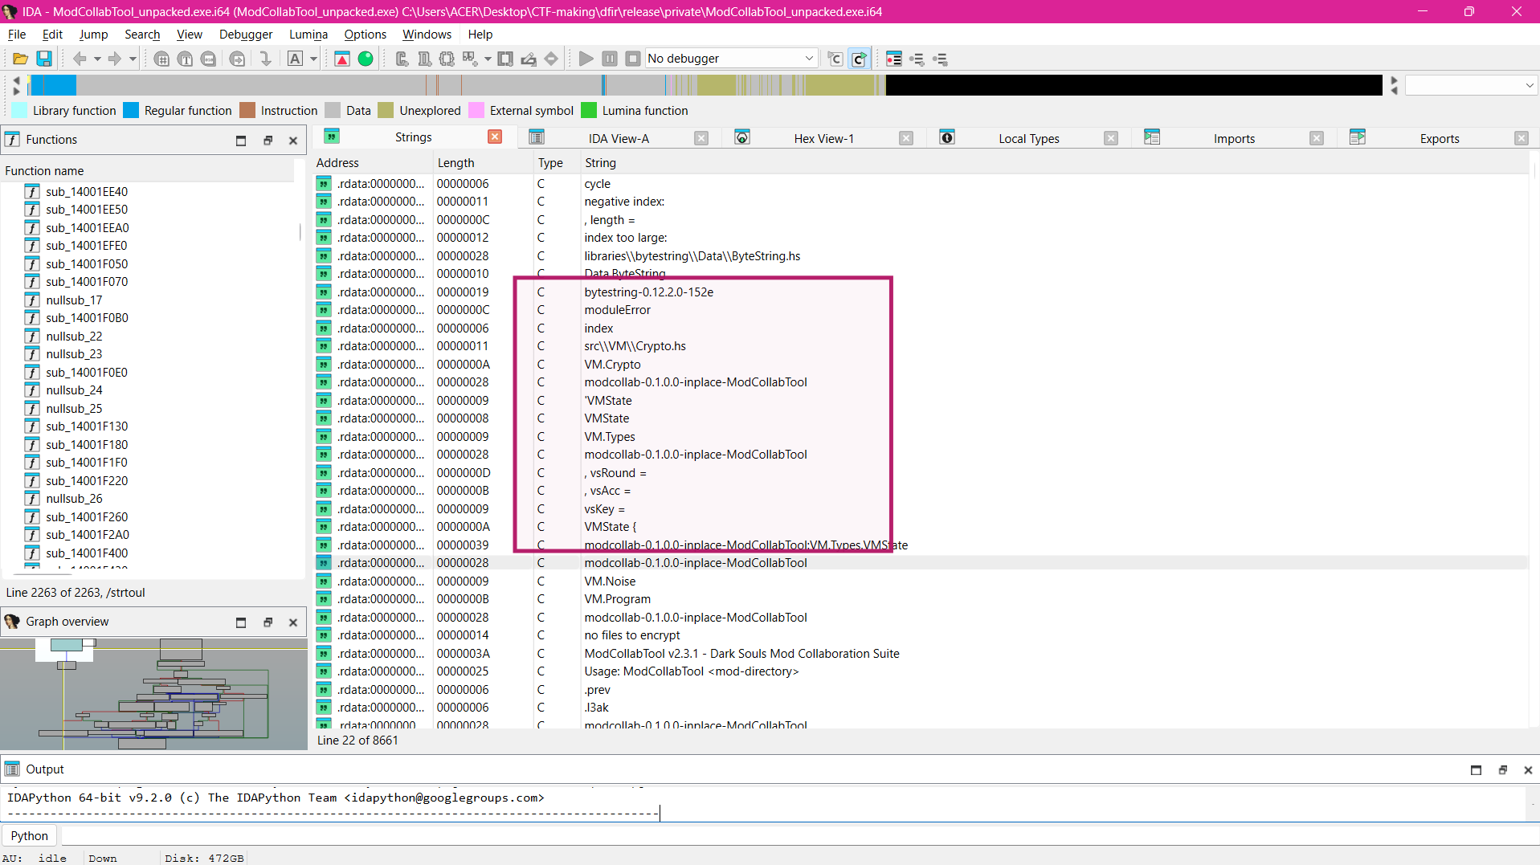Click the Library function color swatch
This screenshot has height=865, width=1540.
pos(19,111)
